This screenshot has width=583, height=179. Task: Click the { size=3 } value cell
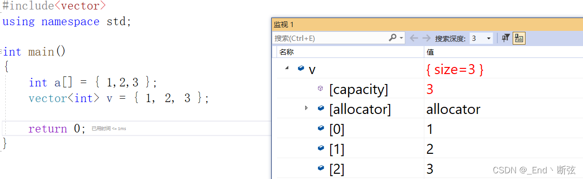coord(455,69)
